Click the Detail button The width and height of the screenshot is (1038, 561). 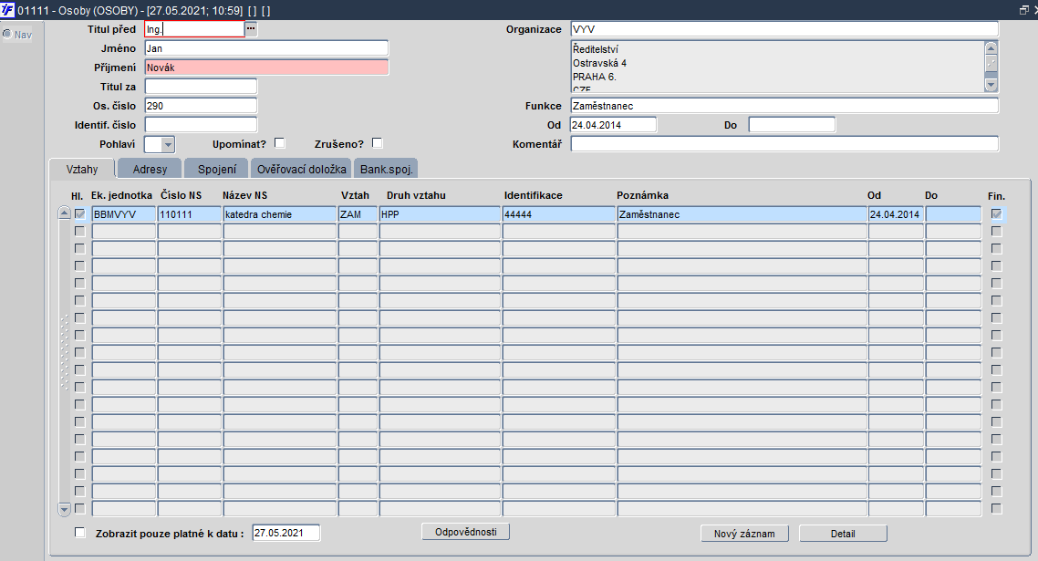(x=844, y=534)
